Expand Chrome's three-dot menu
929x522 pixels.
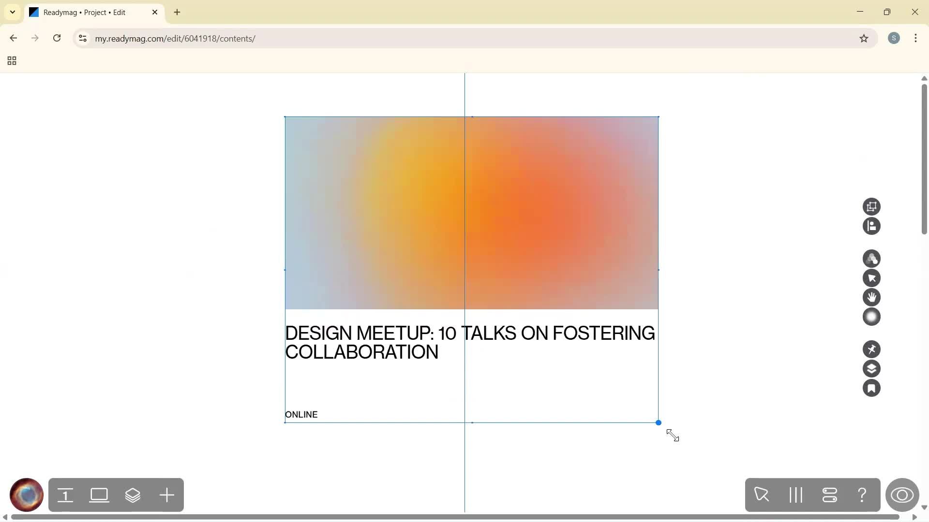tap(916, 38)
